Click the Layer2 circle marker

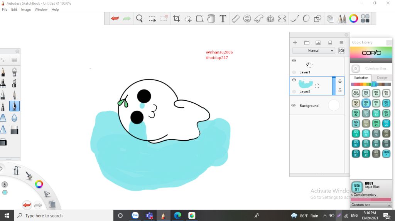[x=294, y=91]
